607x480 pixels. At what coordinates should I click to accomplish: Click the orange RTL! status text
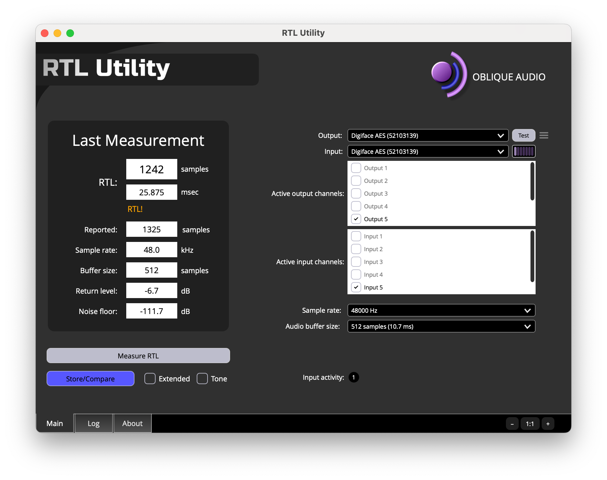[135, 209]
